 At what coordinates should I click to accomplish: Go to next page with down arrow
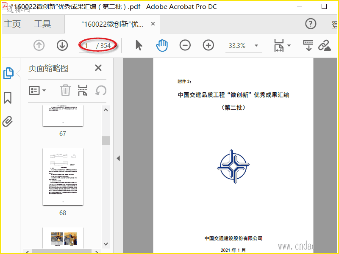[62, 46]
